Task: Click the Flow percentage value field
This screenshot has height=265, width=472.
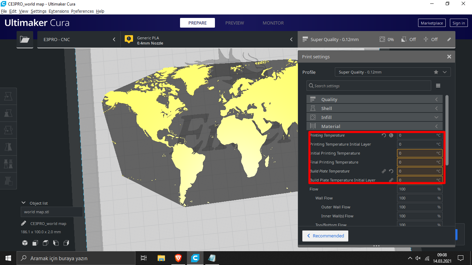Action: pyautogui.click(x=419, y=189)
